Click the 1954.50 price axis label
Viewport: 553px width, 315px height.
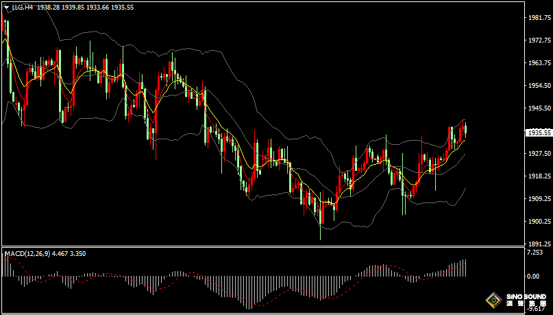(x=537, y=86)
